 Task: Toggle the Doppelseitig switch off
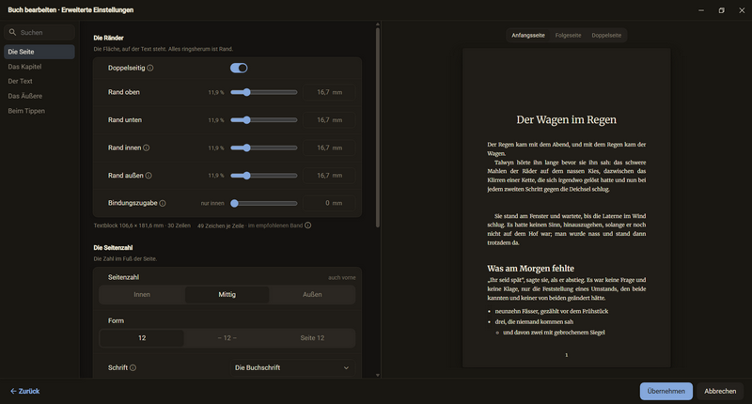(x=239, y=68)
